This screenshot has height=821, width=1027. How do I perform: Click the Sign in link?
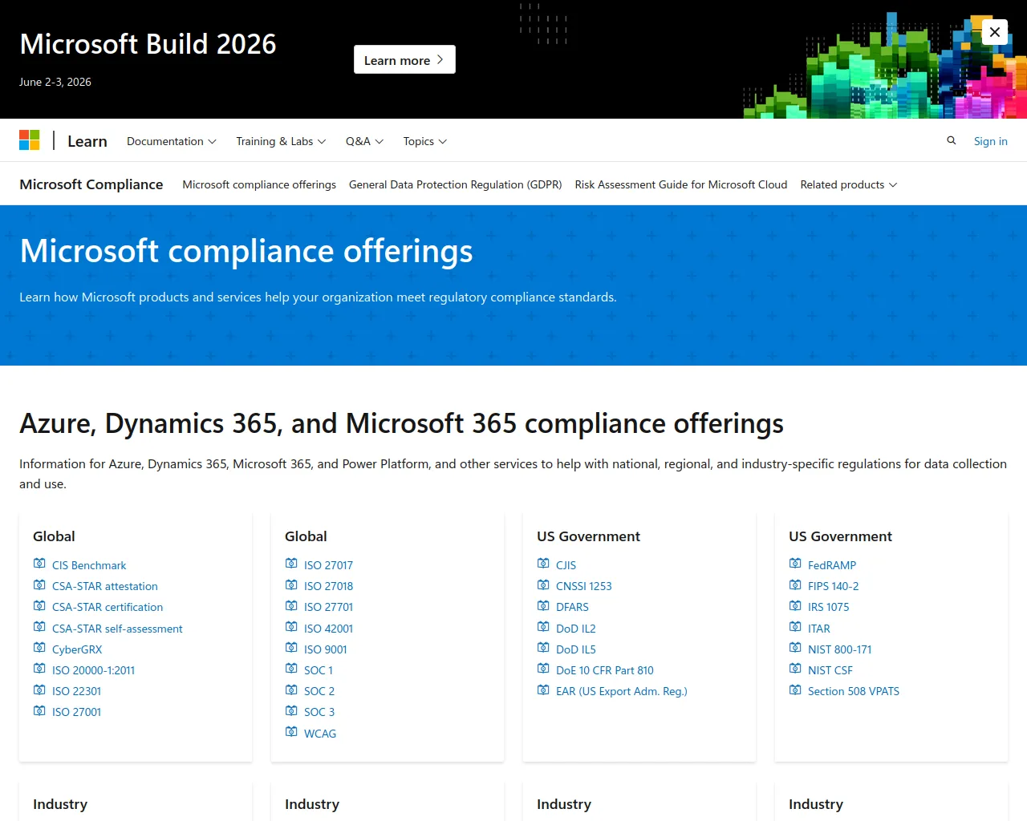991,141
